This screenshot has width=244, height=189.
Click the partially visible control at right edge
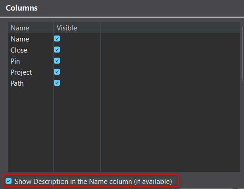pyautogui.click(x=243, y=53)
